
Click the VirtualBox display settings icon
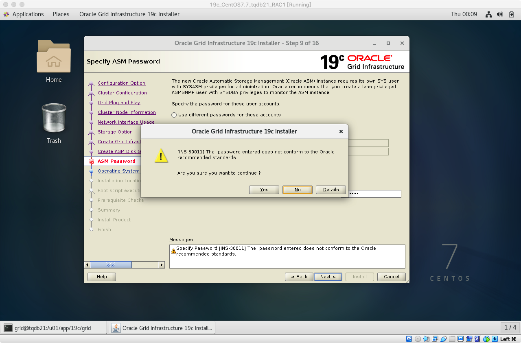pyautogui.click(x=461, y=339)
